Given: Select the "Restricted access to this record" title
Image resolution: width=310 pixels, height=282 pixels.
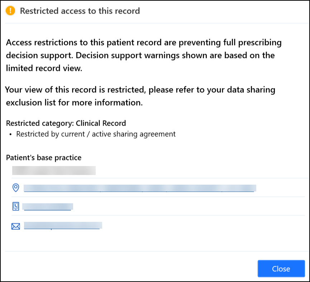Looking at the screenshot, I should [x=80, y=11].
